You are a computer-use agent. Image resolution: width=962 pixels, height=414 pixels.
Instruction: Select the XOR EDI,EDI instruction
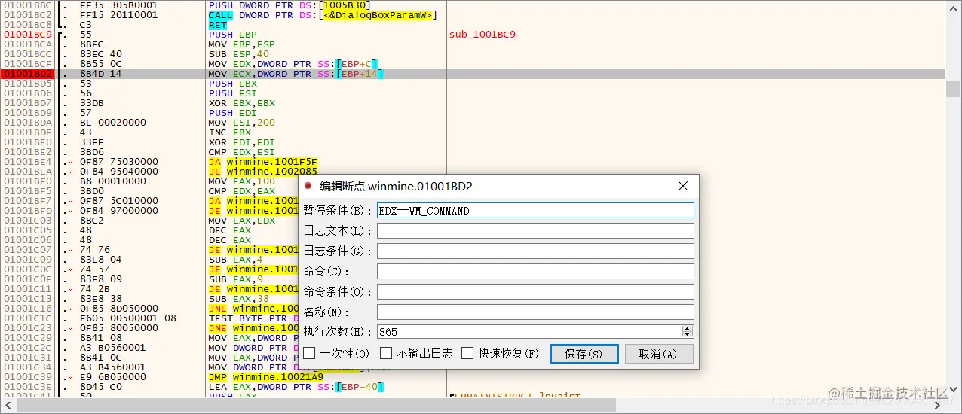pos(242,142)
